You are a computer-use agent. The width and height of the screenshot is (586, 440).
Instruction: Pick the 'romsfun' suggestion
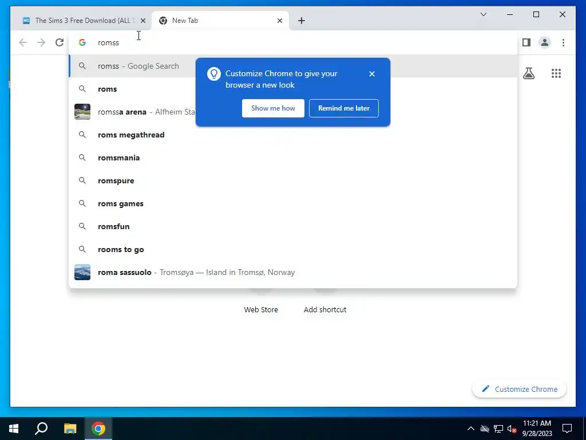(293, 226)
